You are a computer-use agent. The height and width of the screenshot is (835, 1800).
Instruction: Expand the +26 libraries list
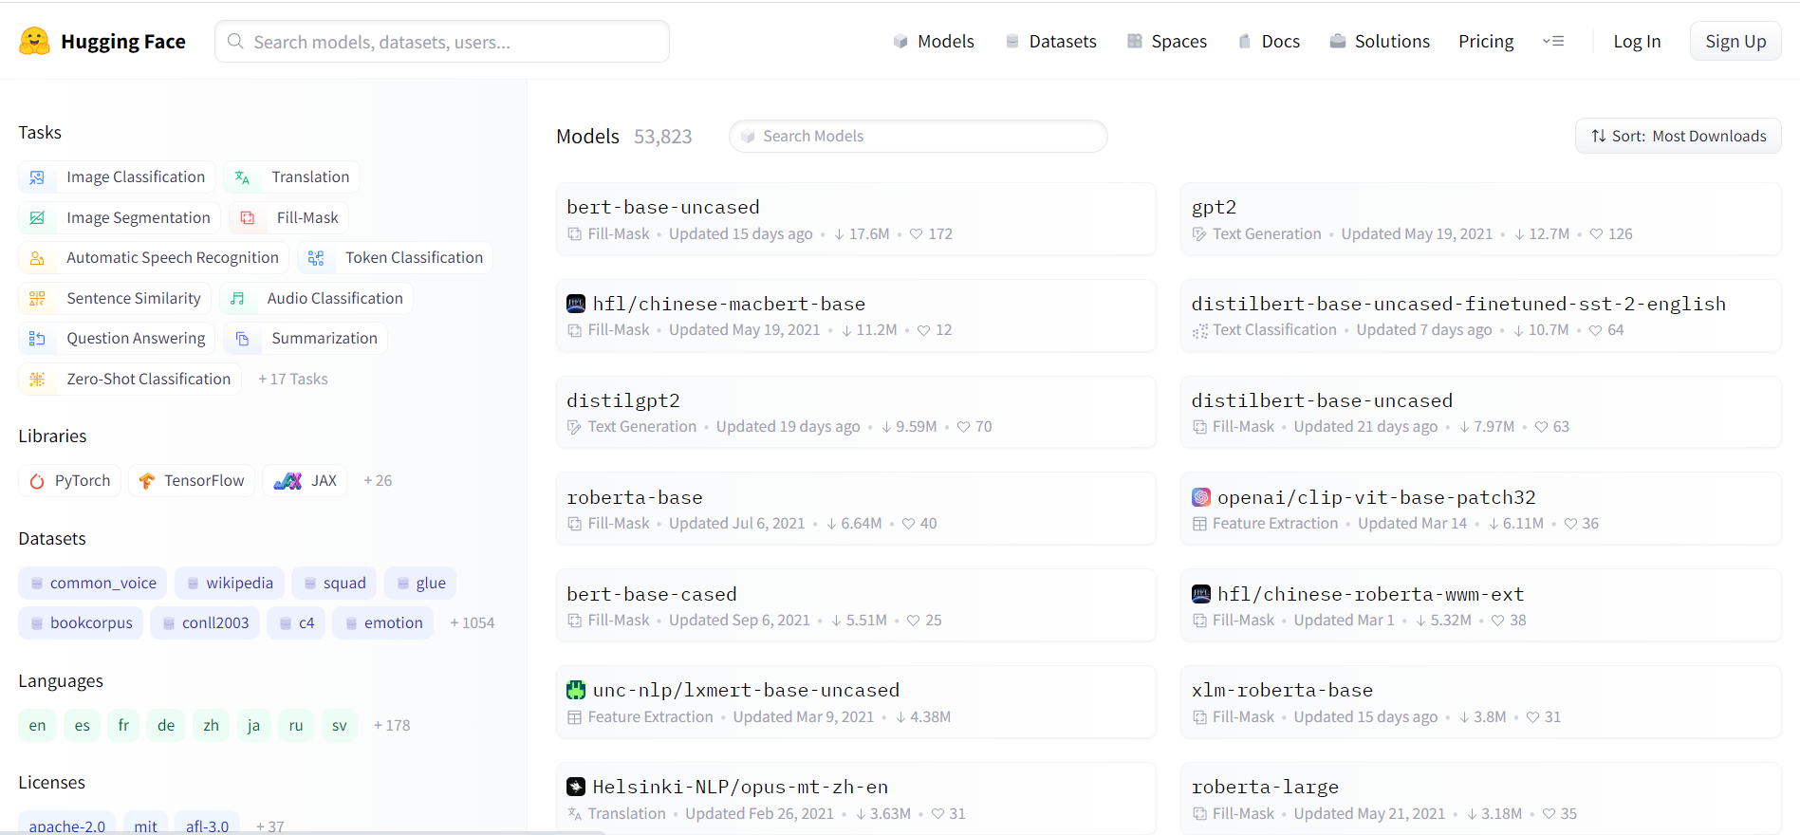pyautogui.click(x=378, y=481)
